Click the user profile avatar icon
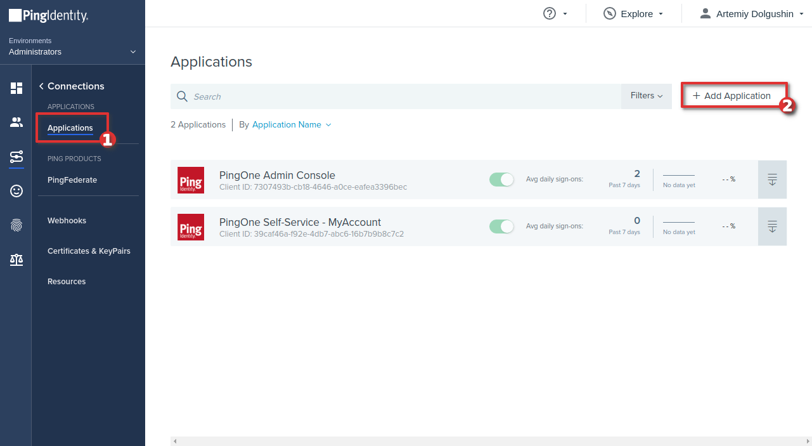 tap(706, 13)
